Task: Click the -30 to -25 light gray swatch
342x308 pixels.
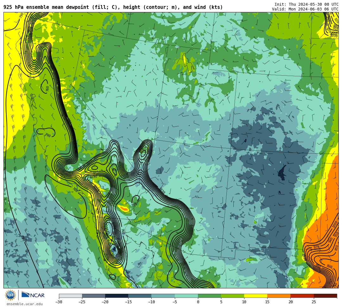Action: [x=70, y=296]
